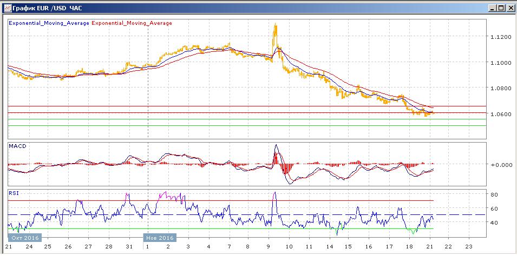Viewport: 517px width, 256px height.
Task: Click the Окт 2016 month marker
Action: 23,238
